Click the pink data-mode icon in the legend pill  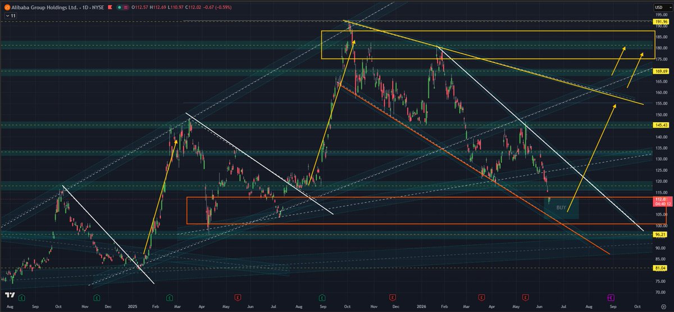click(126, 8)
